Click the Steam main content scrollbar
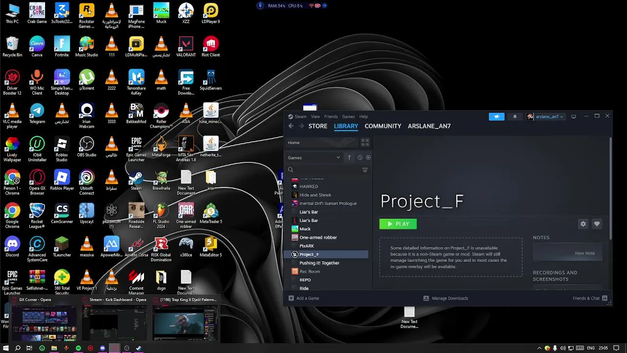The height and width of the screenshot is (353, 627). click(x=610, y=188)
